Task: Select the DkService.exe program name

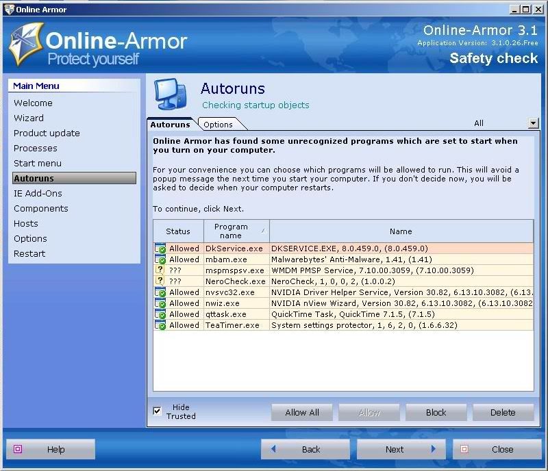Action: pyautogui.click(x=234, y=249)
